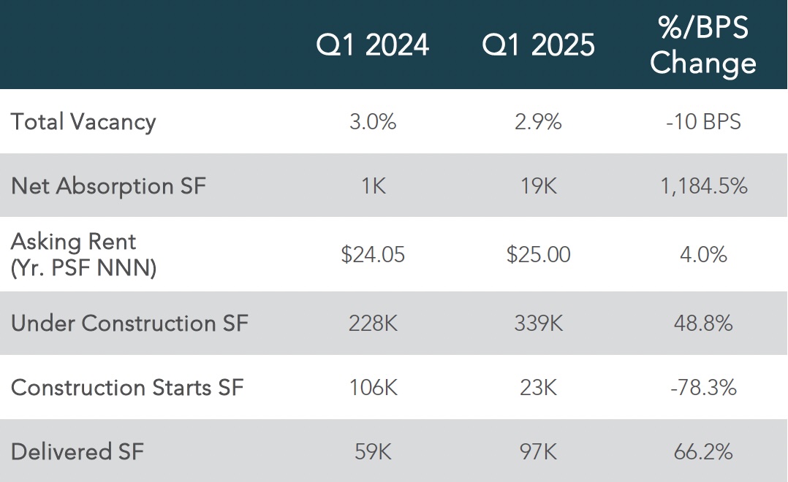Select the Total Vacancy row label
Screen dimensions: 788x482
tap(83, 122)
